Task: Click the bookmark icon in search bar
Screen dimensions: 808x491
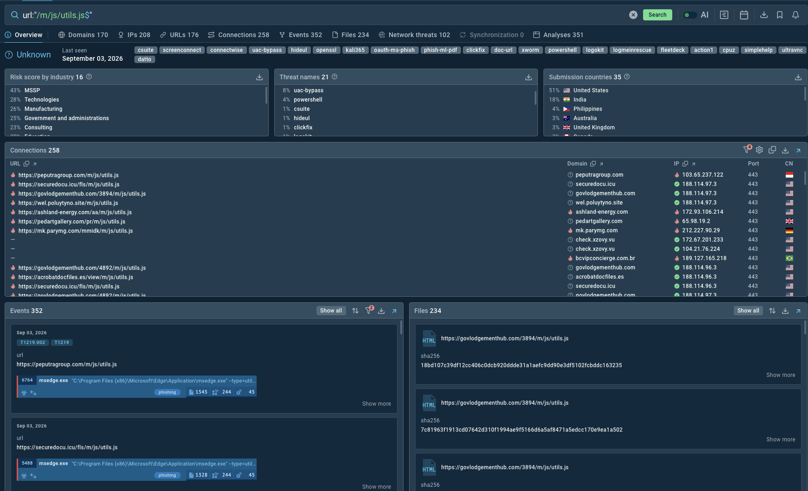Action: coord(780,15)
